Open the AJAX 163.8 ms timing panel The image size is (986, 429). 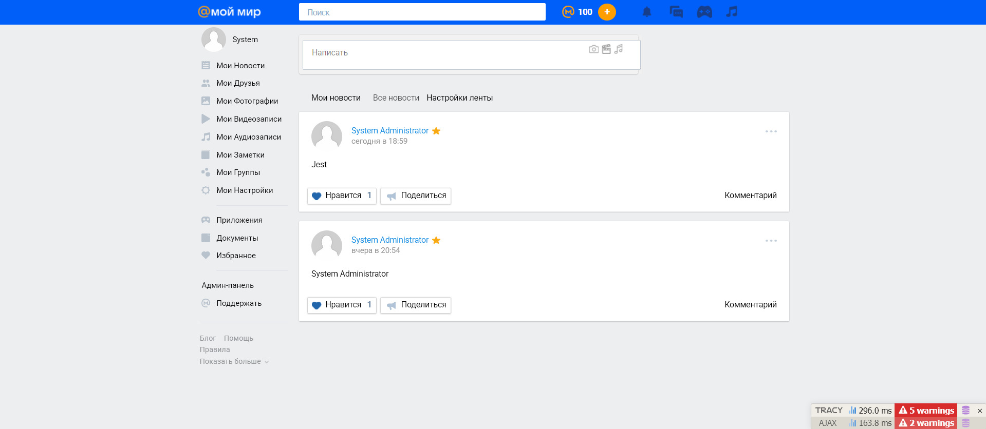[870, 423]
